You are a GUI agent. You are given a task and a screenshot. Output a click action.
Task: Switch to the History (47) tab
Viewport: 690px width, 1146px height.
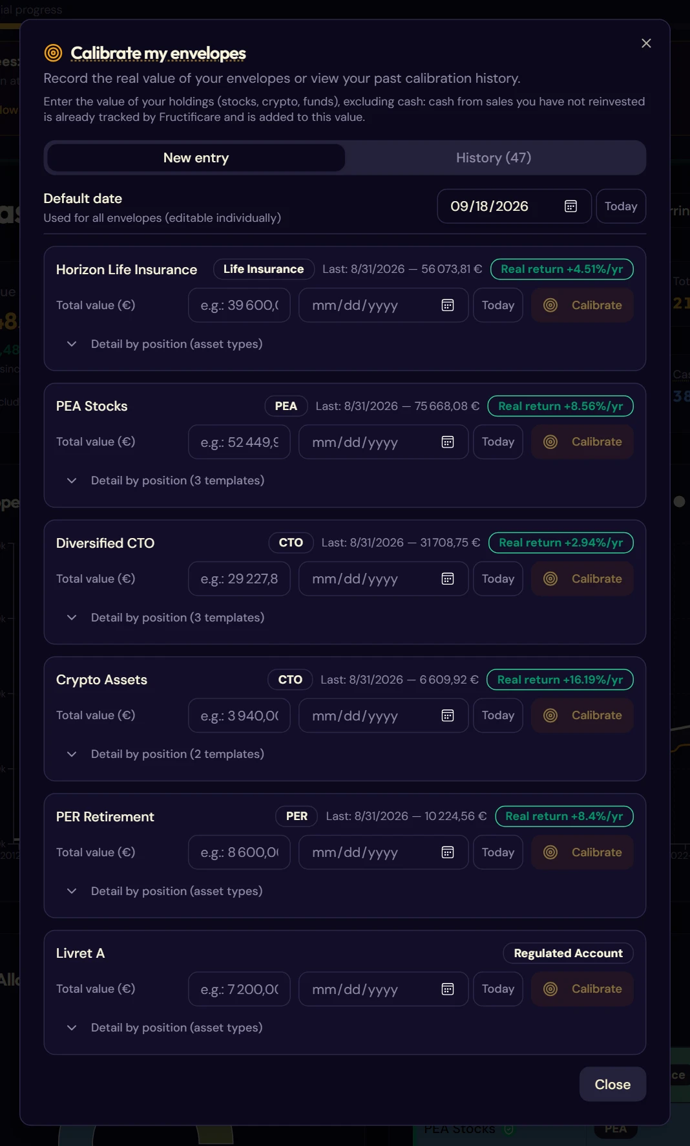pos(494,158)
